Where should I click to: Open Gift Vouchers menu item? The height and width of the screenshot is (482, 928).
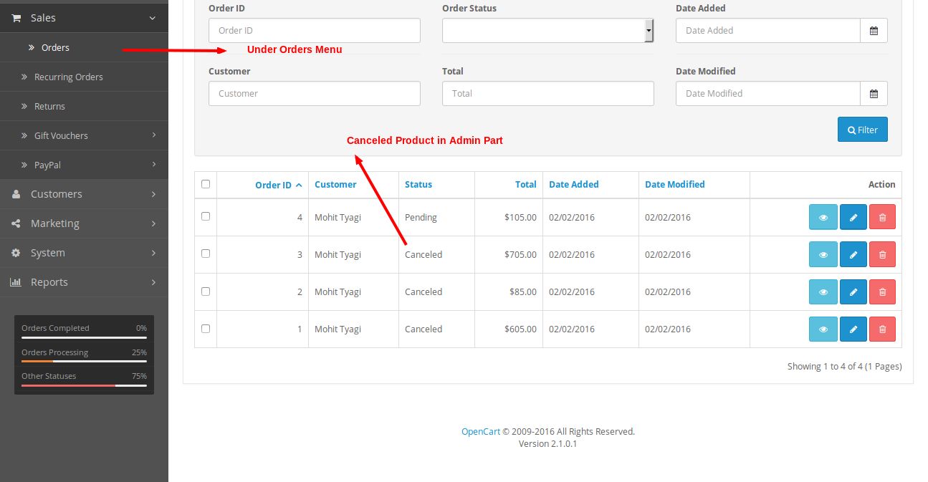pos(84,135)
